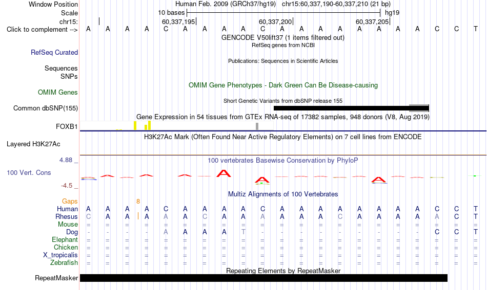
Task: Select the black dbSNP variant bar
Action: coord(351,108)
